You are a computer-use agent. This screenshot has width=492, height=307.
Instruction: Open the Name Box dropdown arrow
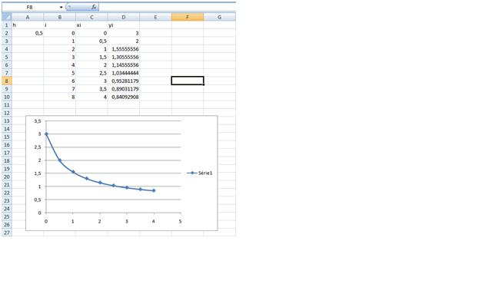point(61,7)
